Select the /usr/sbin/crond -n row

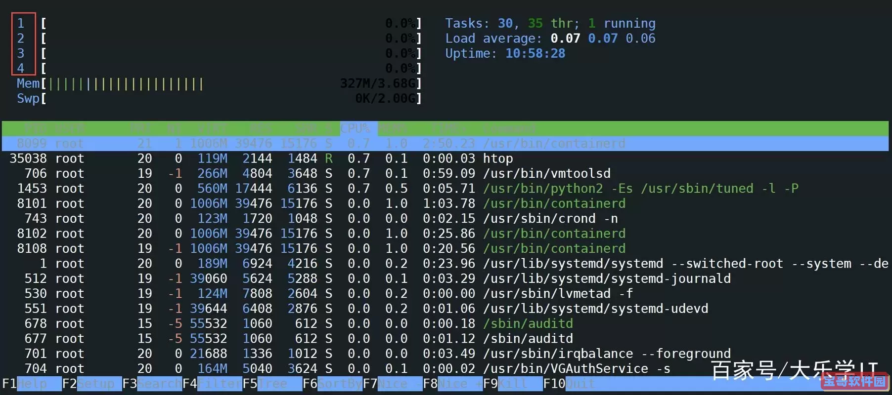point(445,218)
